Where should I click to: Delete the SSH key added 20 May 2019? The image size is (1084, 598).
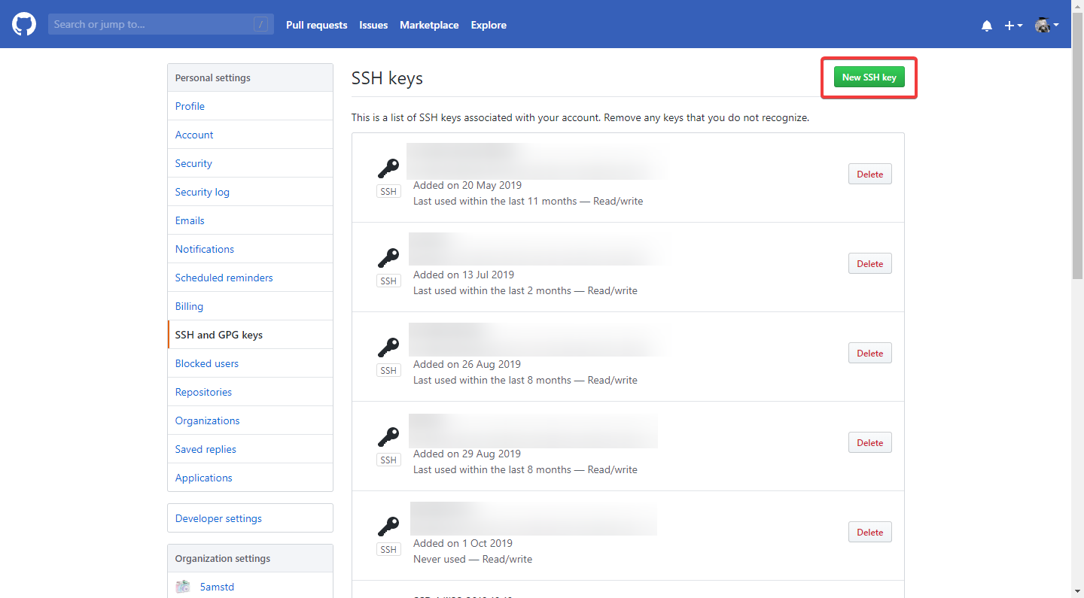(869, 174)
